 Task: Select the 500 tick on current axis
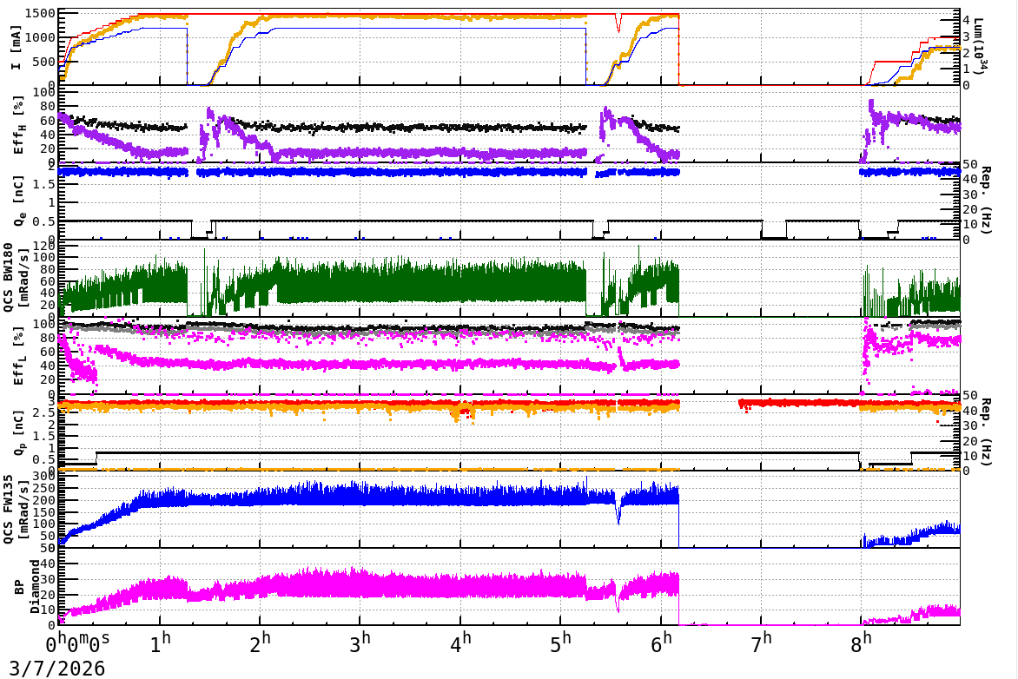(45, 62)
